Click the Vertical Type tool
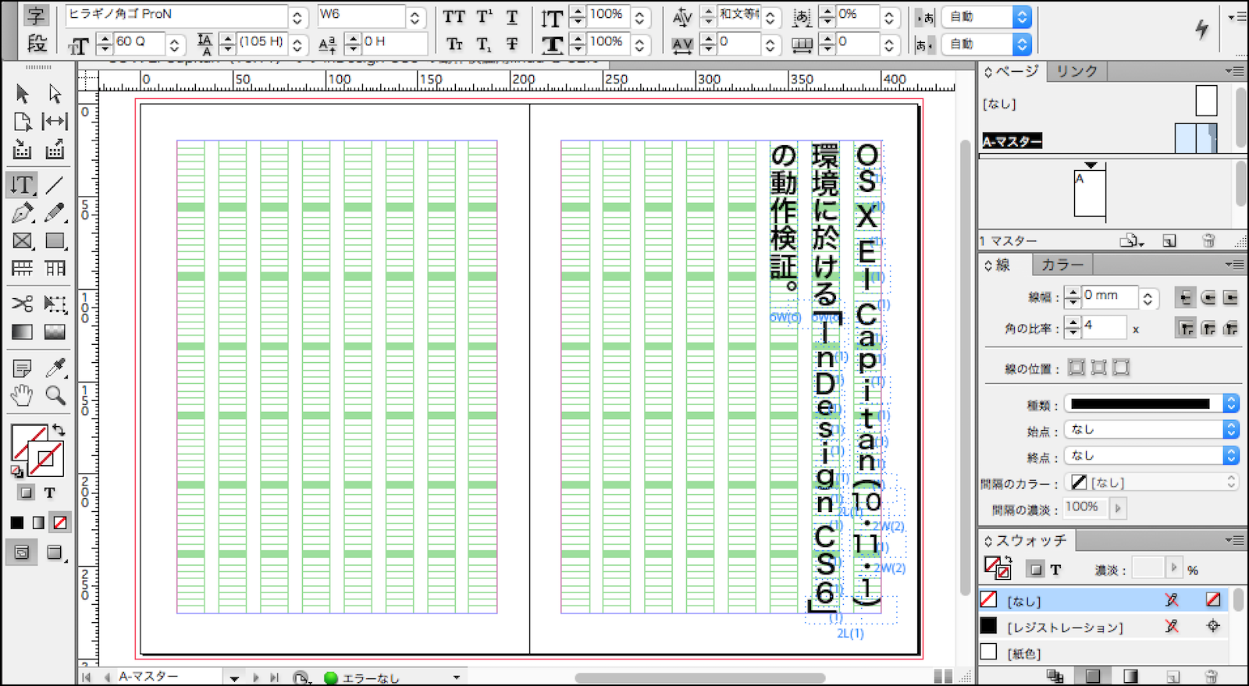 23,185
